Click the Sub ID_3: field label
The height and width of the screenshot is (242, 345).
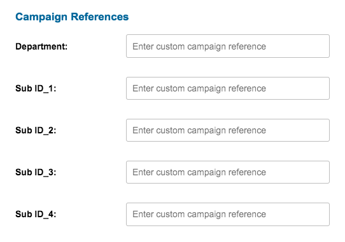pyautogui.click(x=36, y=172)
